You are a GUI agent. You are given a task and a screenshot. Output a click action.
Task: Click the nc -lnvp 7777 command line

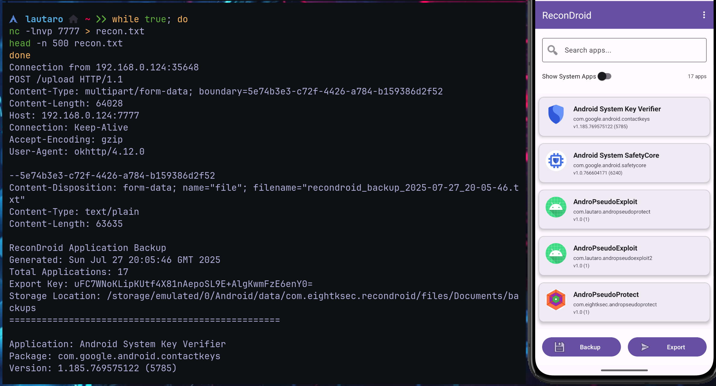77,31
